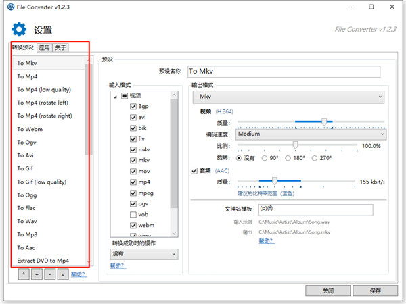Image resolution: width=406 pixels, height=304 pixels.
Task: Click the video 质量 slider handle
Action: pos(324,122)
